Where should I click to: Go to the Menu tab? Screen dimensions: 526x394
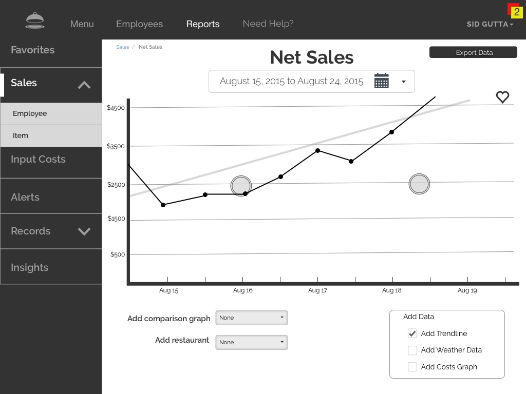82,24
